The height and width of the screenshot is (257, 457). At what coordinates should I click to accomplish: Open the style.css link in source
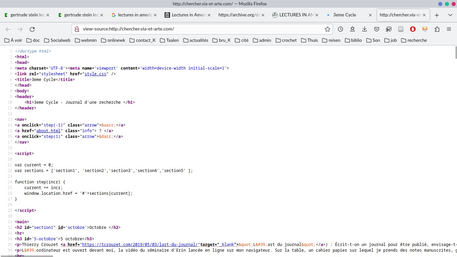coord(95,74)
